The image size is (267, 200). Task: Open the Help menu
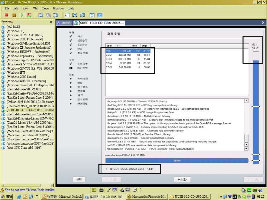click(x=71, y=8)
